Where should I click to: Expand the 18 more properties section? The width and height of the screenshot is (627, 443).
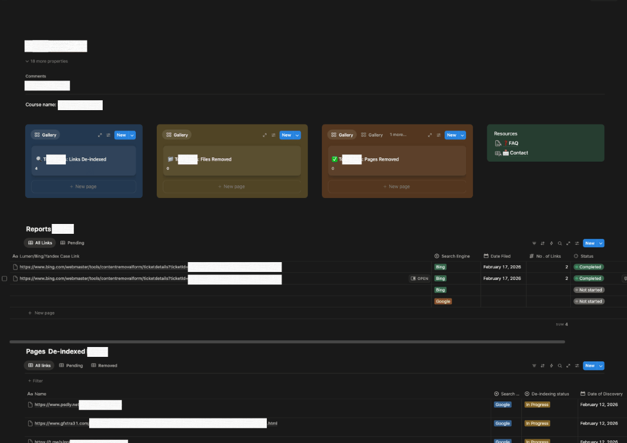(x=47, y=62)
